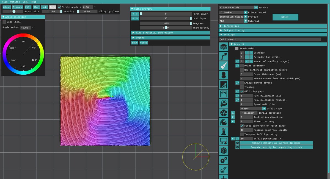Screen dimensions: 330x179
Task: Click '//' icon next to Flow multiplier (shells)
Action: (237, 100)
